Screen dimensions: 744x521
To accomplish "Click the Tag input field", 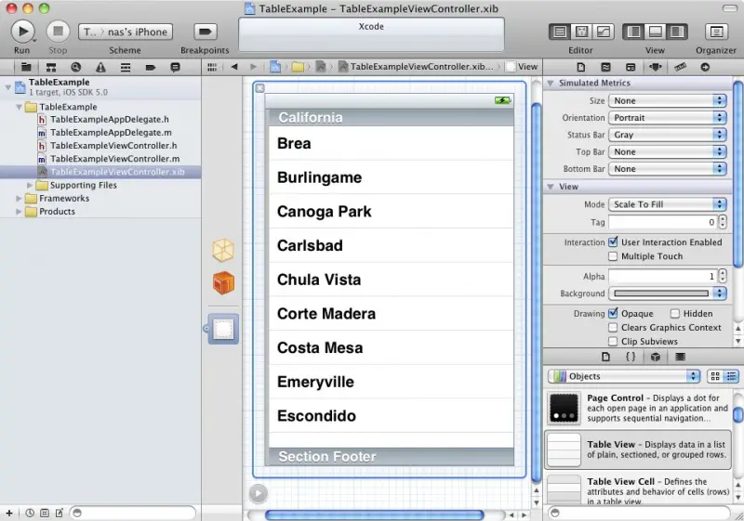I will [x=662, y=222].
